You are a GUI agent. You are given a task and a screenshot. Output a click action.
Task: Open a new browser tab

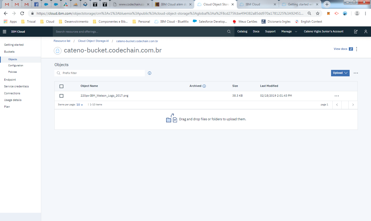pos(327,4)
